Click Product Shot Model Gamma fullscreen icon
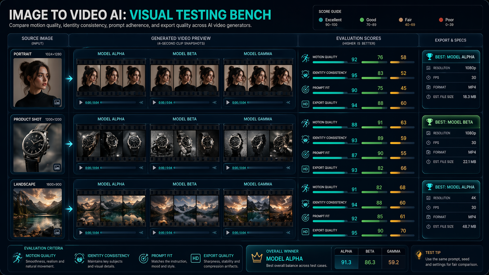489x275 pixels. pyautogui.click(x=288, y=168)
